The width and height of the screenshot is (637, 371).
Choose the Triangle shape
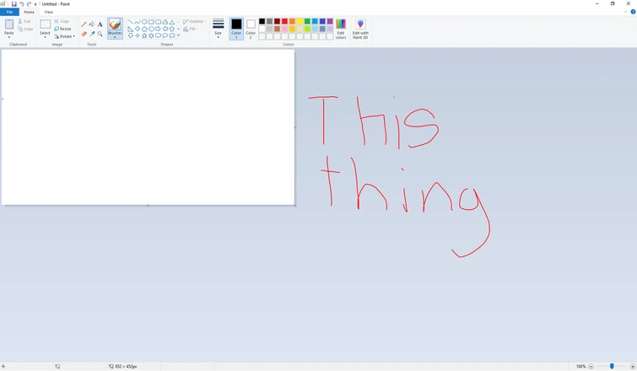point(172,22)
